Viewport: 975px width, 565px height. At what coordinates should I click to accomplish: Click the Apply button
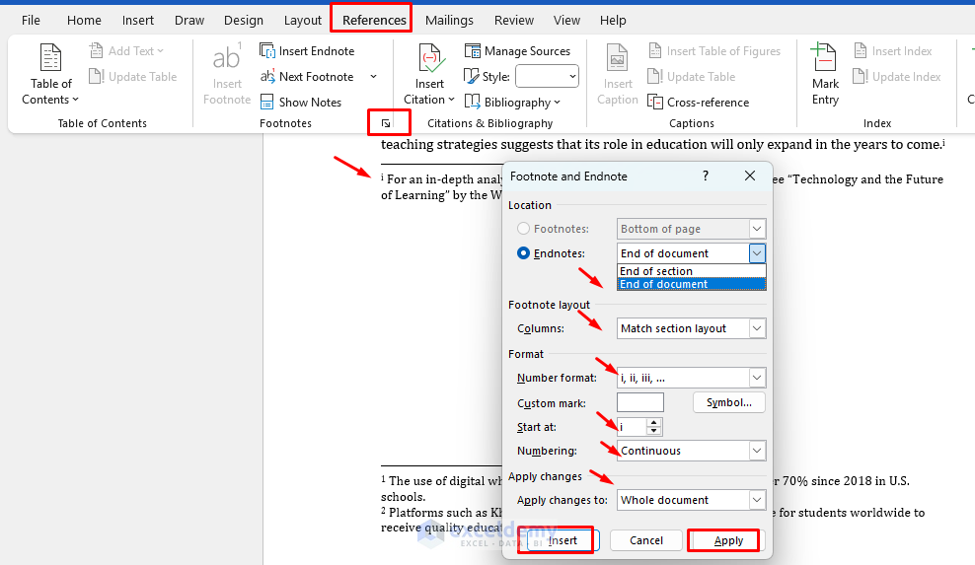(x=728, y=540)
